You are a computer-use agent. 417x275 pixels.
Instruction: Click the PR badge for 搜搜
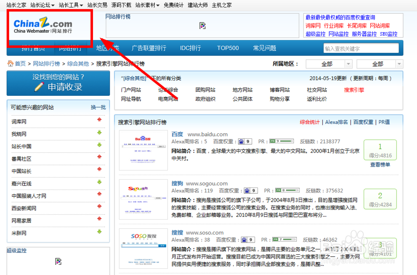(x=284, y=240)
